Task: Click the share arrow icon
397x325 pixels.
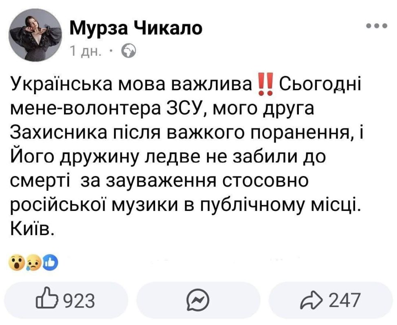Action: point(311,300)
